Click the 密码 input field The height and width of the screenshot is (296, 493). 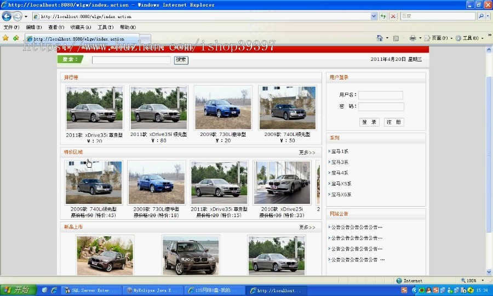coord(381,107)
